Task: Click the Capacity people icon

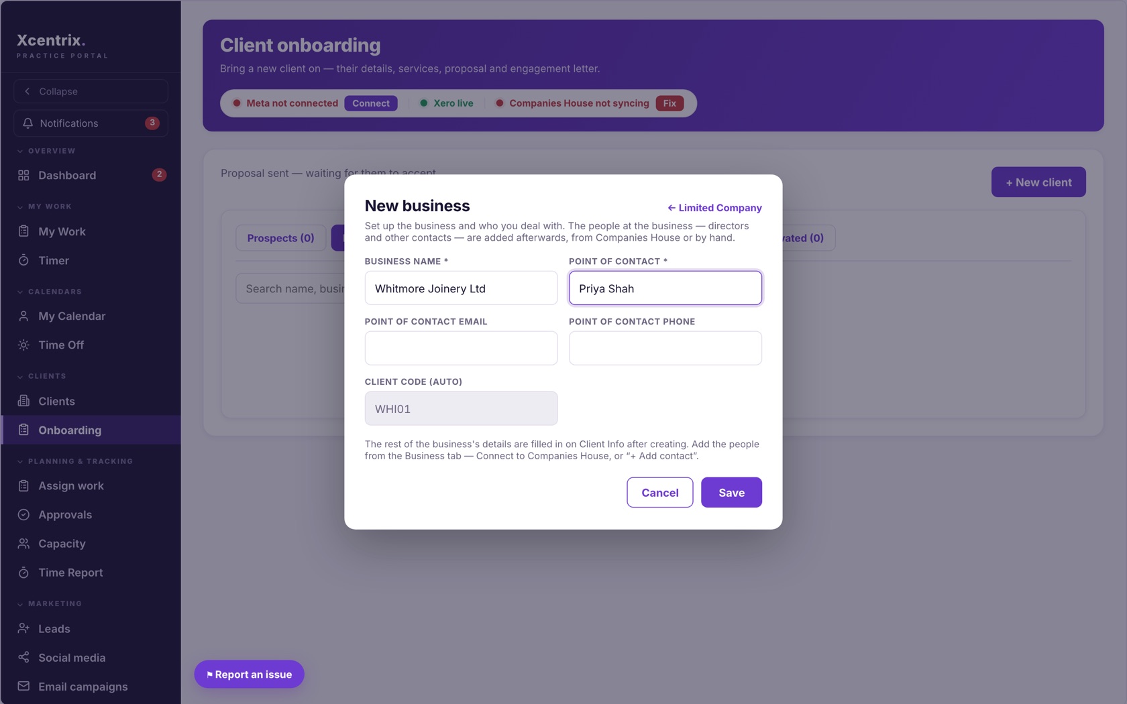Action: click(x=23, y=543)
